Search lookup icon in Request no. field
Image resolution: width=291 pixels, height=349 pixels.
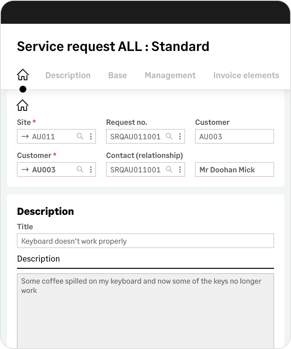tap(169, 136)
